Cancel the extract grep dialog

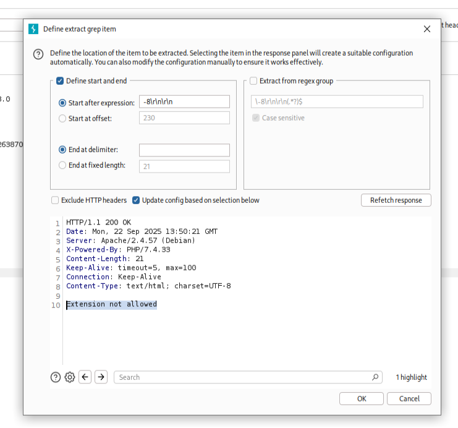coord(409,398)
